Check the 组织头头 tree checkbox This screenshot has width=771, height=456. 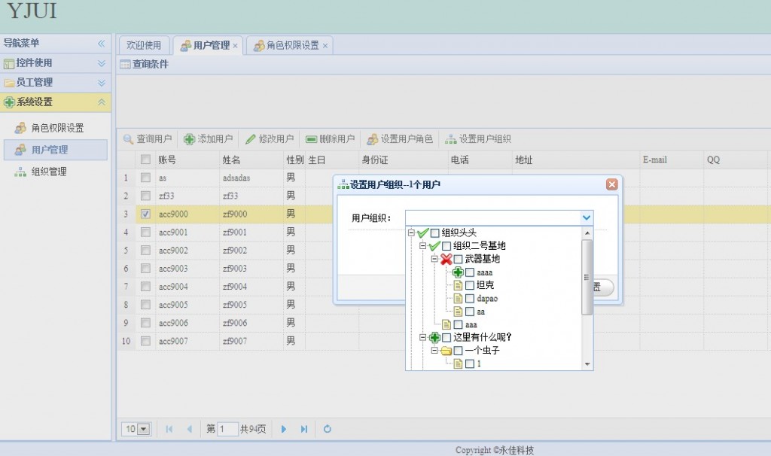(x=435, y=233)
